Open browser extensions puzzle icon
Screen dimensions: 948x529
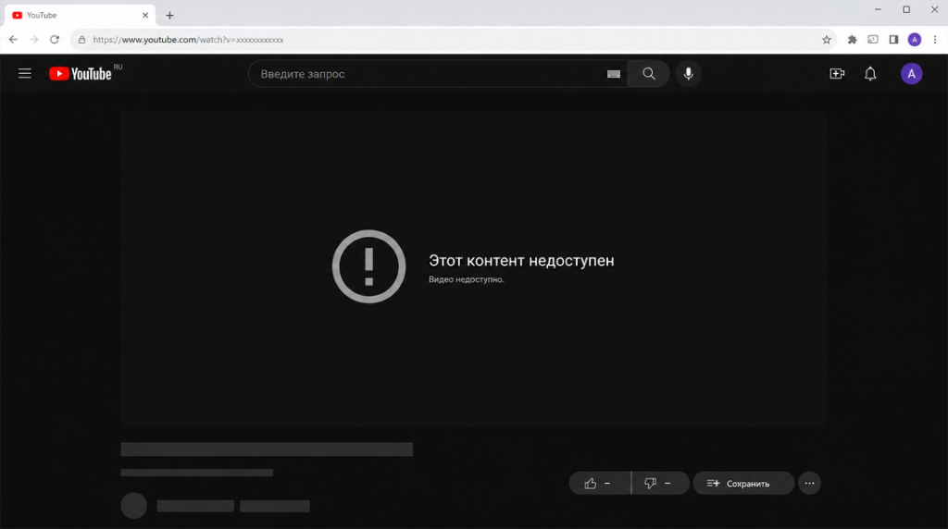coord(852,40)
